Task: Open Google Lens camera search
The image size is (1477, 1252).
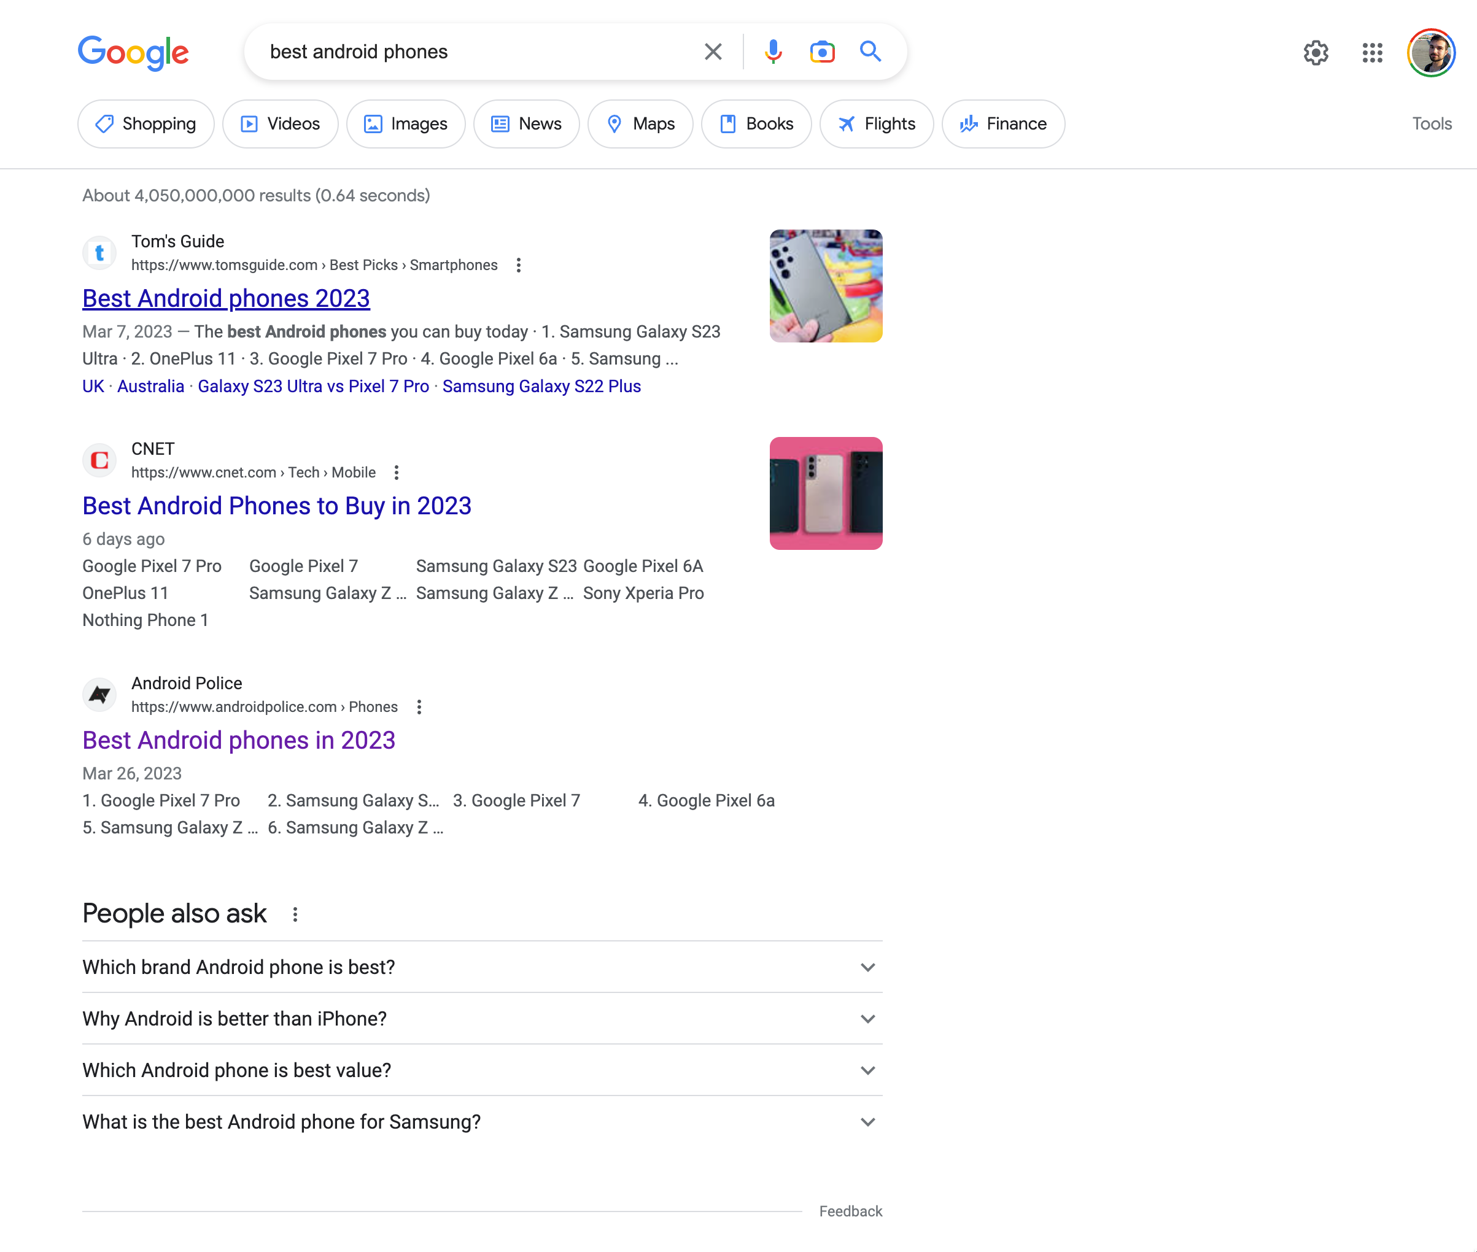Action: [x=821, y=51]
